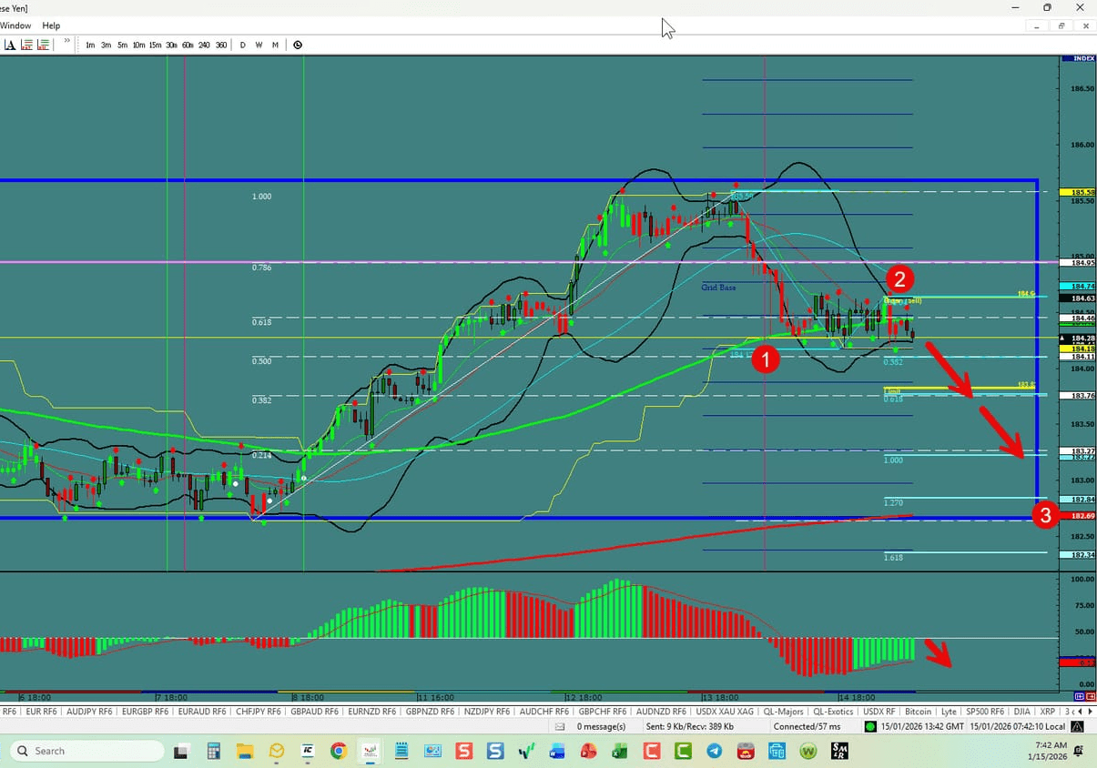Click the Windows Search box
The width and height of the screenshot is (1097, 768).
[x=86, y=750]
